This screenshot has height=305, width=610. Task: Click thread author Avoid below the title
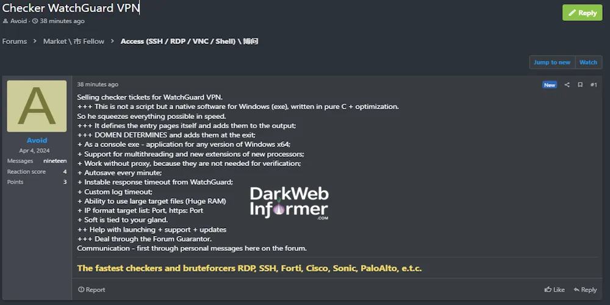click(18, 21)
